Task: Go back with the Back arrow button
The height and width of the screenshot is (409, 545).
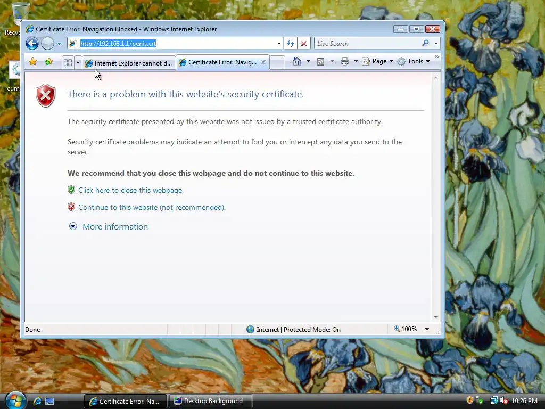Action: click(32, 44)
